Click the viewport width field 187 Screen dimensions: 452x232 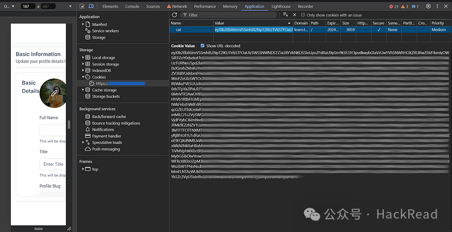coord(28,6)
